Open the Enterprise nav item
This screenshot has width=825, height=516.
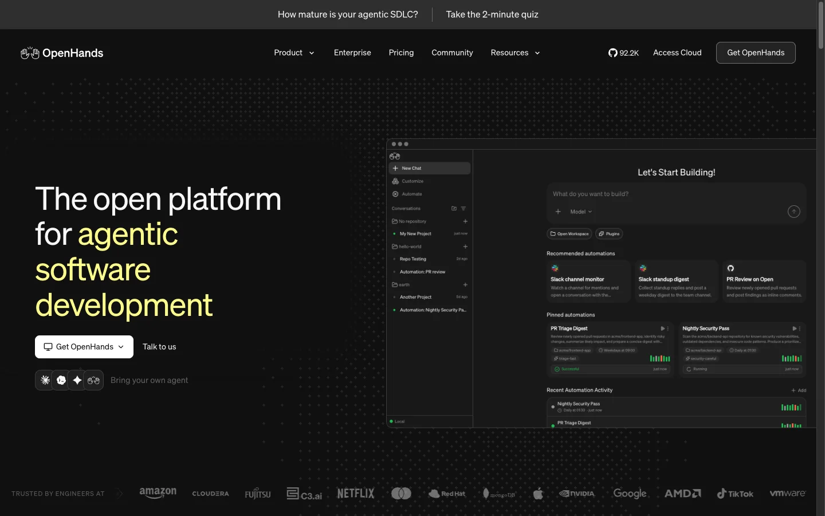(352, 53)
